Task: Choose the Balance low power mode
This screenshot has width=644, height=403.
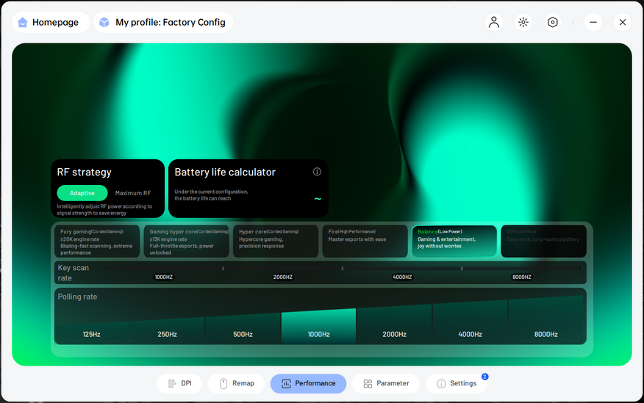Action: click(454, 242)
